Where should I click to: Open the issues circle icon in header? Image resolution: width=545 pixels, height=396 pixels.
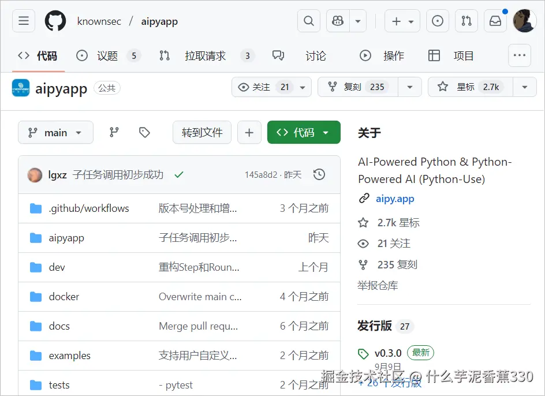[438, 21]
